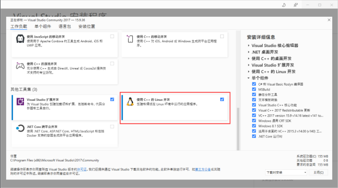Click the Linux penguin icon
This screenshot has height=188, width=338.
point(130,102)
